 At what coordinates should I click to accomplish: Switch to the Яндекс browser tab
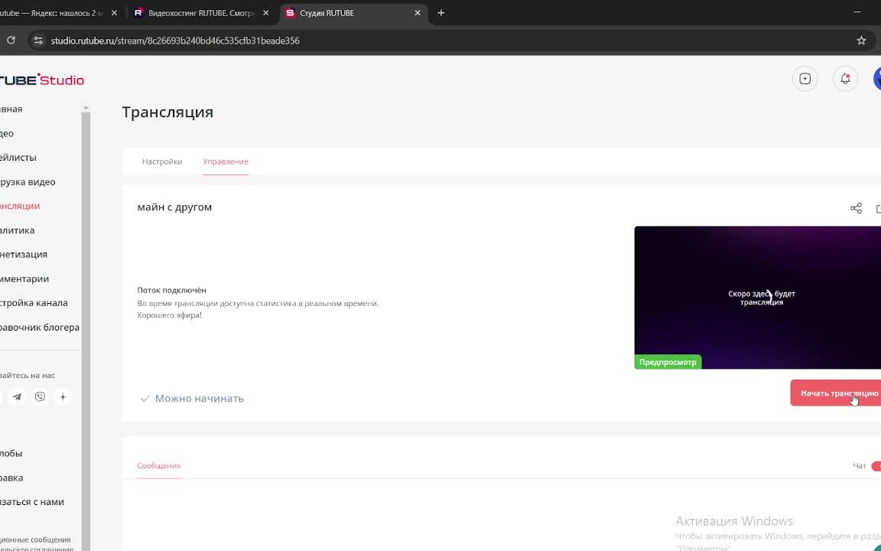(x=59, y=13)
